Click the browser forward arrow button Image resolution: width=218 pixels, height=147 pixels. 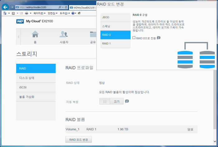12,7
